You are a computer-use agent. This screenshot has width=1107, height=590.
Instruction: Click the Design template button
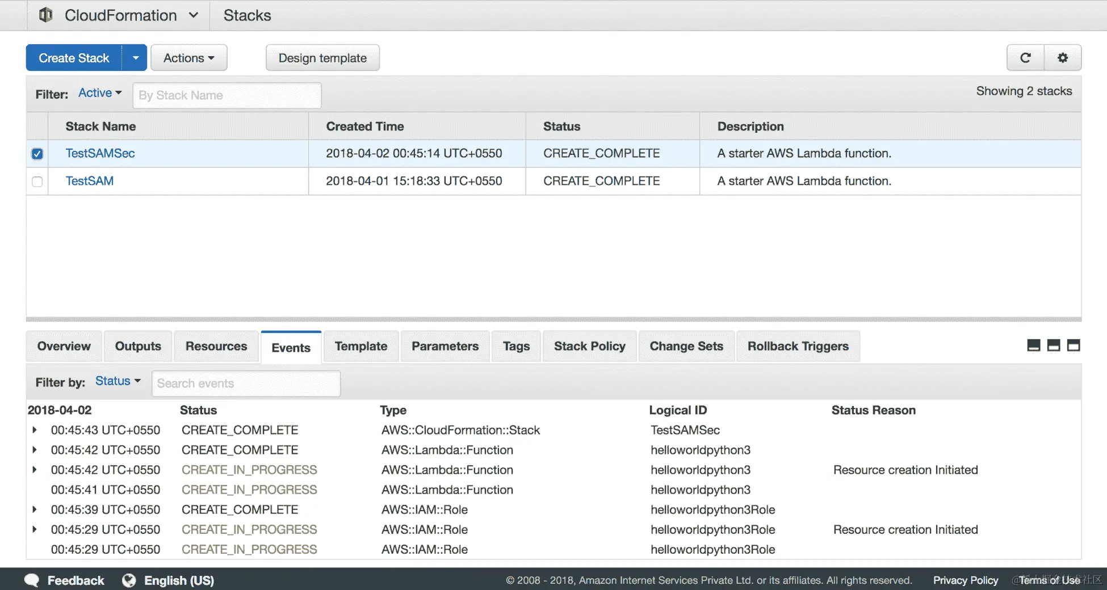322,58
